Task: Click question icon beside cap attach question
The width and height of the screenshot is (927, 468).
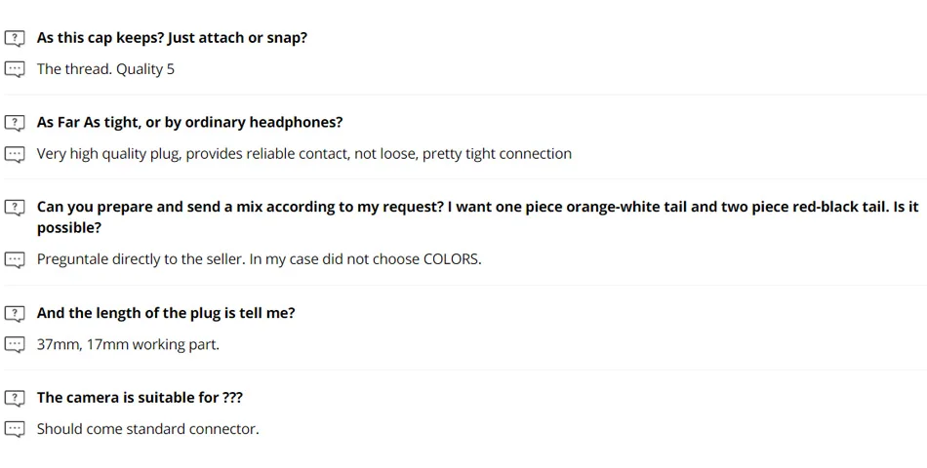Action: [x=15, y=38]
